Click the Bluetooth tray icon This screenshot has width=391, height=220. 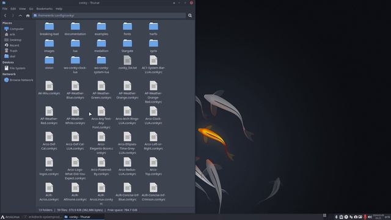336,217
